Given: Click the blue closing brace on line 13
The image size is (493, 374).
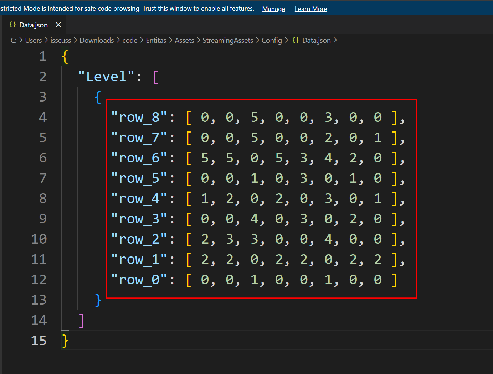Looking at the screenshot, I should [98, 300].
